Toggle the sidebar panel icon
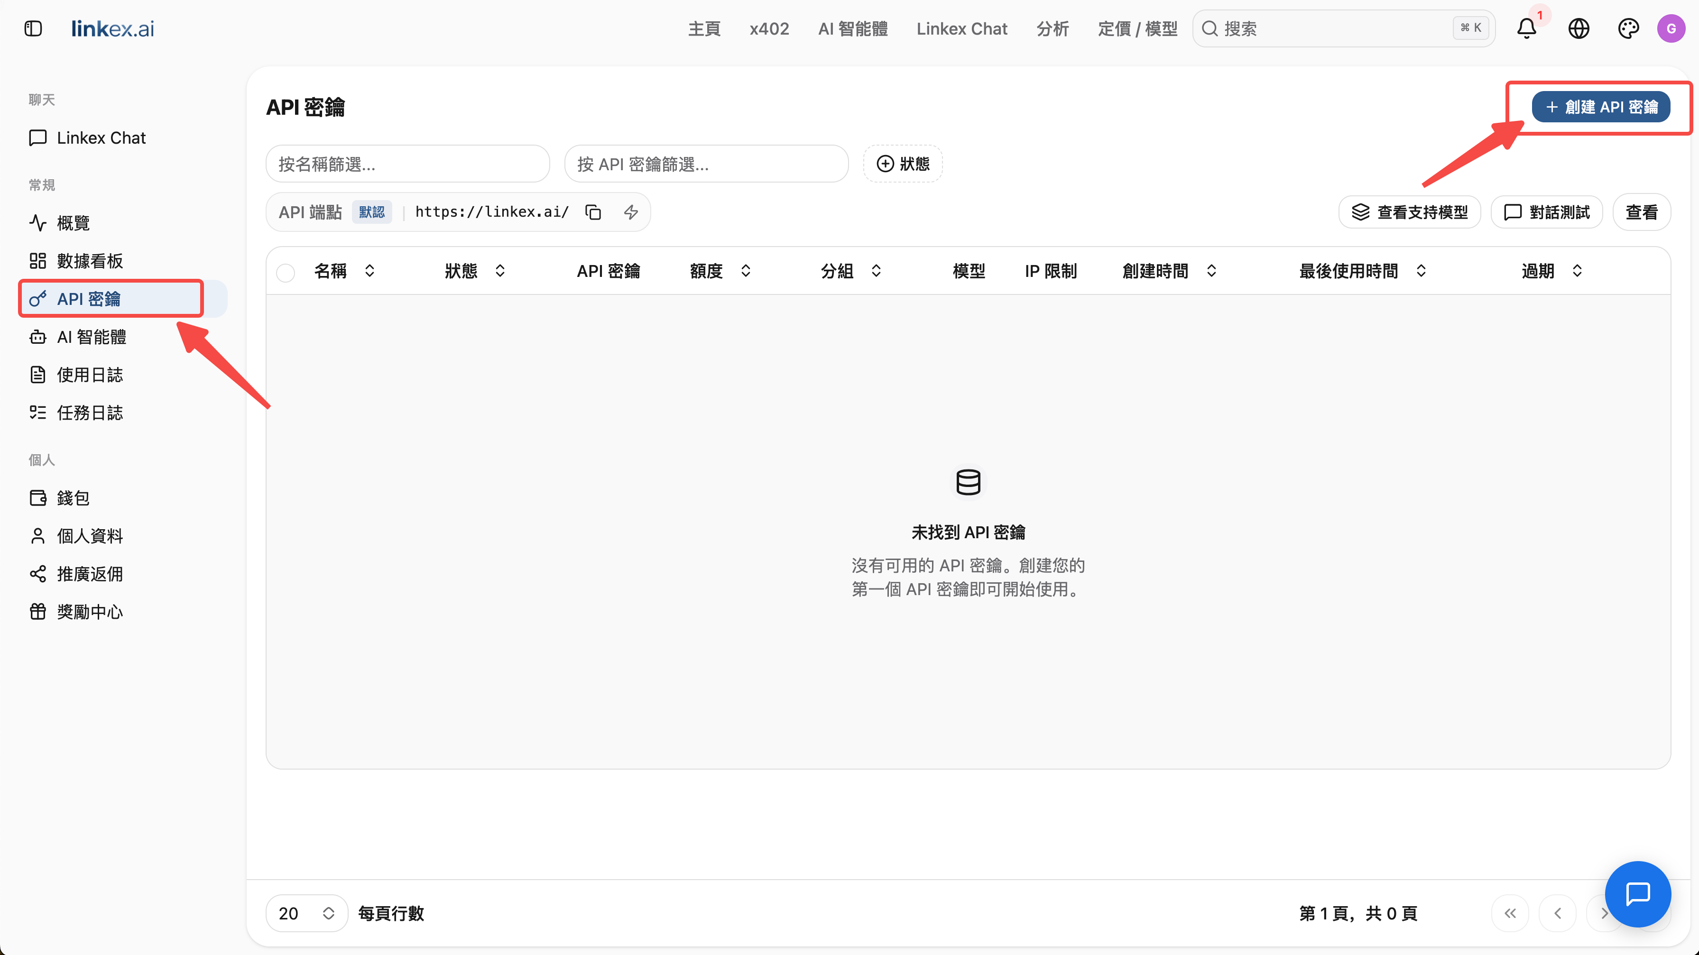Image resolution: width=1699 pixels, height=955 pixels. (33, 28)
